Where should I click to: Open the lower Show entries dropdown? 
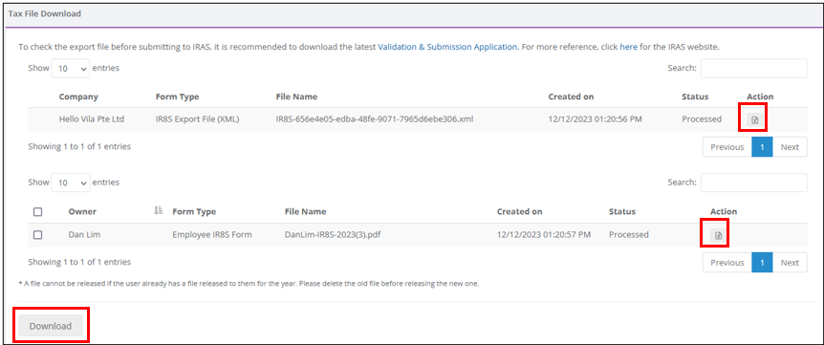click(x=71, y=183)
